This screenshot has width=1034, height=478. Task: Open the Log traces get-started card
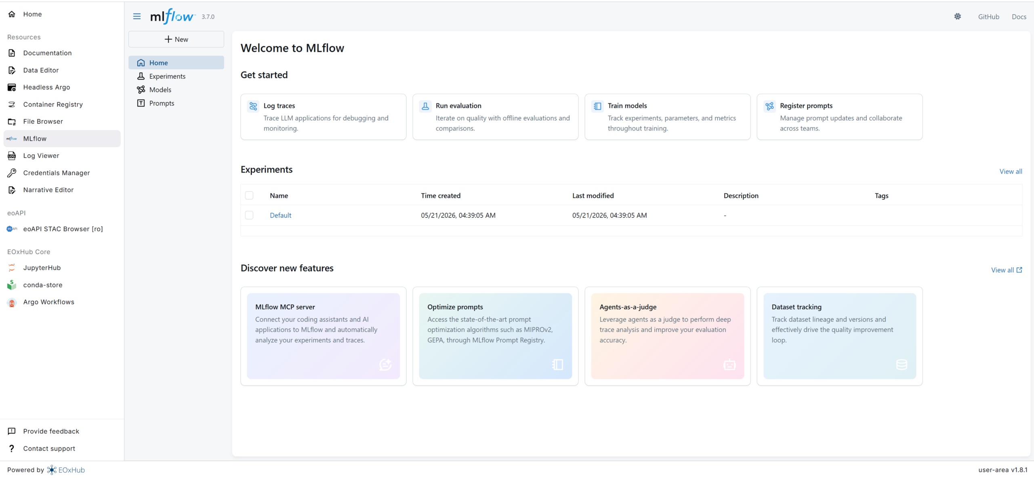(x=323, y=117)
